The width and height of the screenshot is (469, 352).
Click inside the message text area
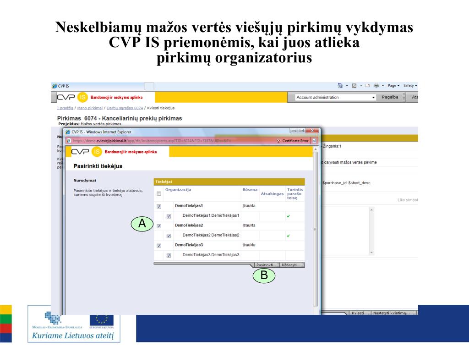tap(345, 231)
